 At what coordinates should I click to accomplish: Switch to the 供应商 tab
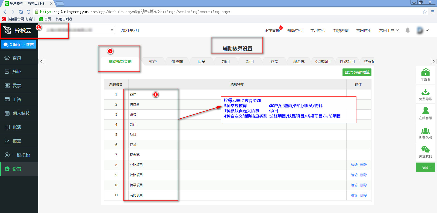point(177,62)
